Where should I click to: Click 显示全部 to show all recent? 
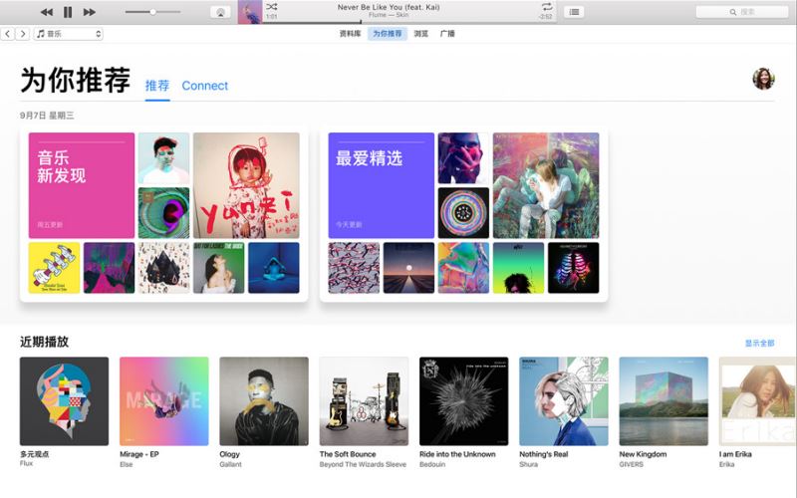pos(759,343)
